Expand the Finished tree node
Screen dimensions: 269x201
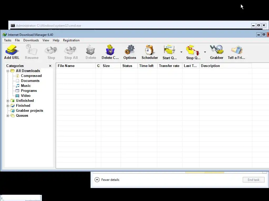pyautogui.click(x=8, y=106)
